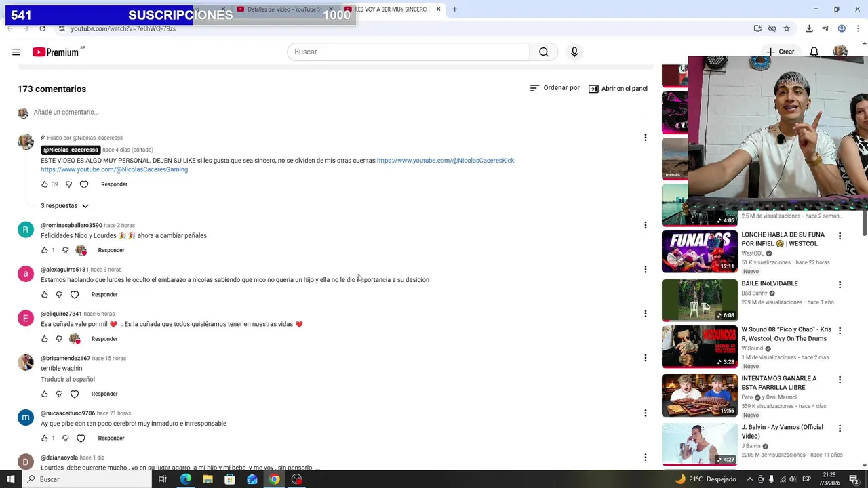Open Chrome media controls icon
The image size is (868, 488).
coord(825,28)
